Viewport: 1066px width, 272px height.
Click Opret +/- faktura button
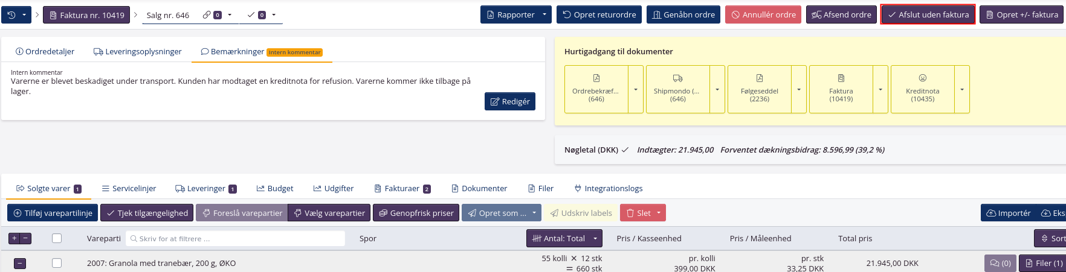coord(1022,14)
